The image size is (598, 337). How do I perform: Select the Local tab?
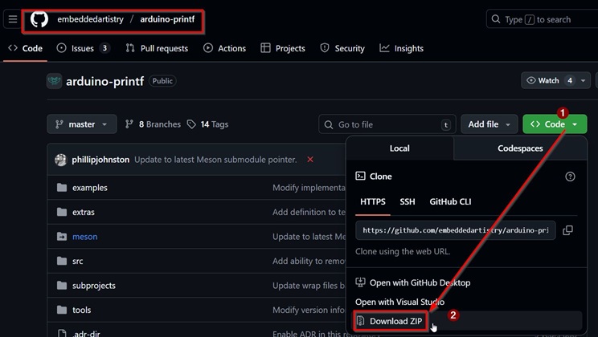[x=399, y=148]
